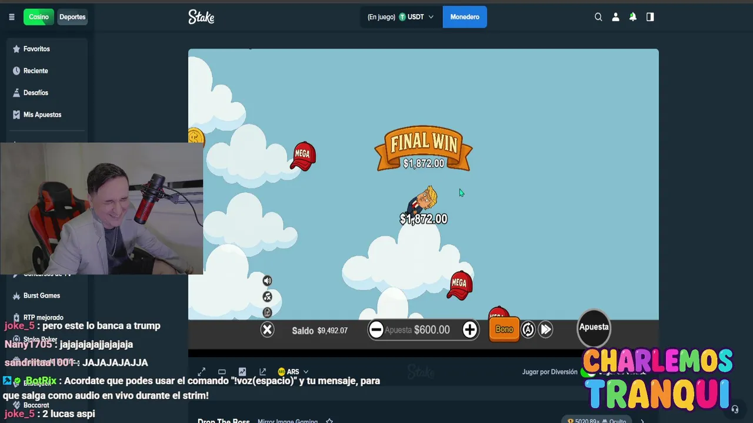Click the MEGA cap above the Bono button
Image resolution: width=753 pixels, height=423 pixels.
498,313
